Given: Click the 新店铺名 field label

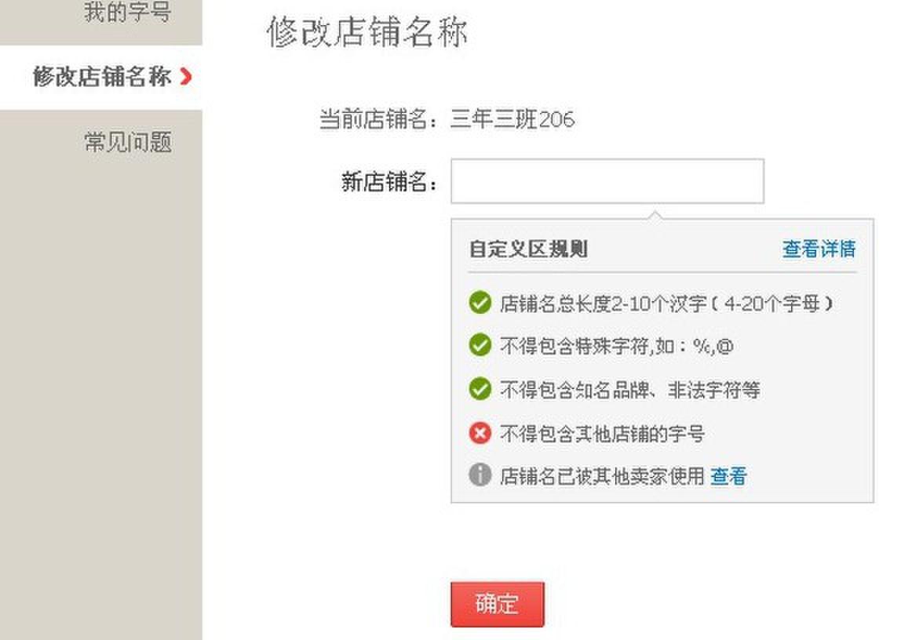Looking at the screenshot, I should tap(389, 182).
